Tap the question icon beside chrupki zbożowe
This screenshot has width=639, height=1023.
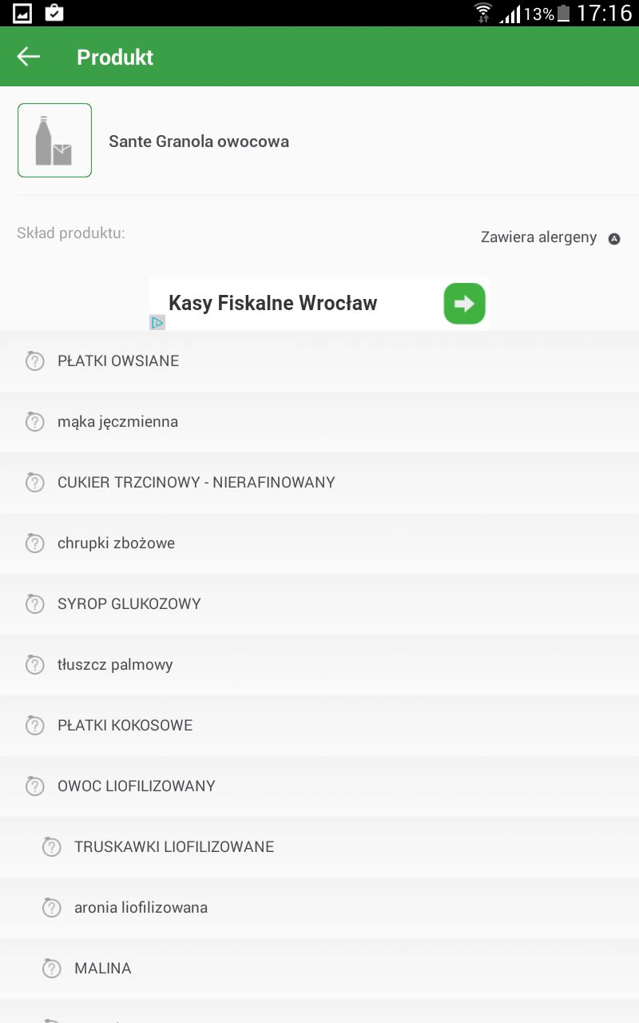click(34, 543)
